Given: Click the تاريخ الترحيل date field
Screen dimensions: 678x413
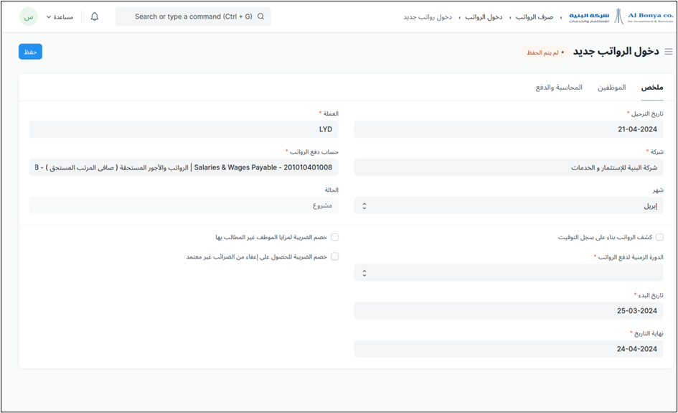Looking at the screenshot, I should 509,129.
